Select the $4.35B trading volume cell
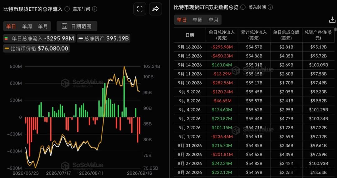The height and width of the screenshot is (178, 337). pyautogui.click(x=286, y=56)
